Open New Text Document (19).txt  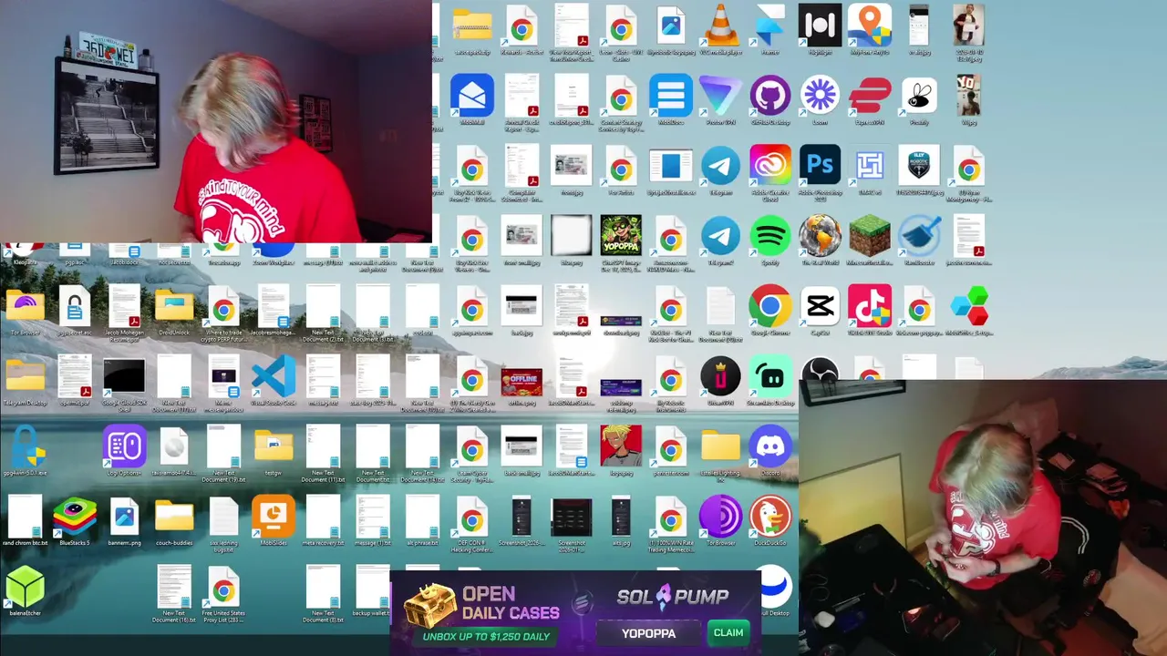point(223,447)
